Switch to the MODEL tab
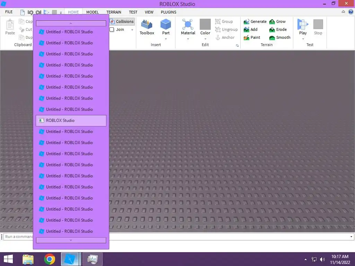The width and height of the screenshot is (355, 266). (x=92, y=12)
